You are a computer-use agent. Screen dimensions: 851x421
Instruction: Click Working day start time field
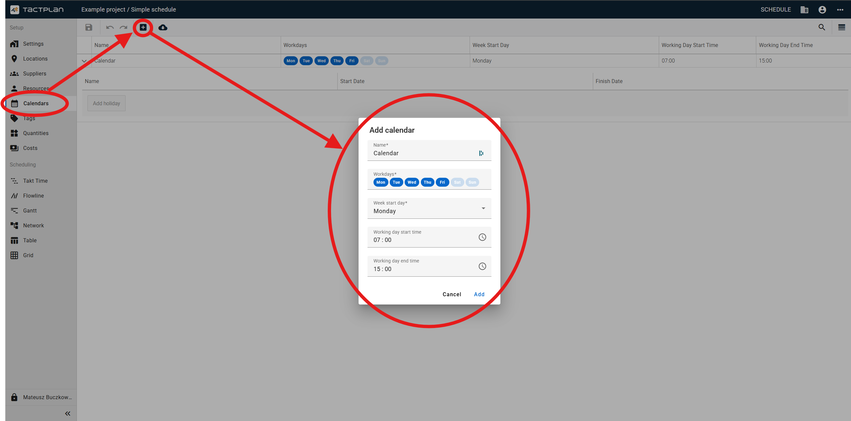click(x=429, y=237)
